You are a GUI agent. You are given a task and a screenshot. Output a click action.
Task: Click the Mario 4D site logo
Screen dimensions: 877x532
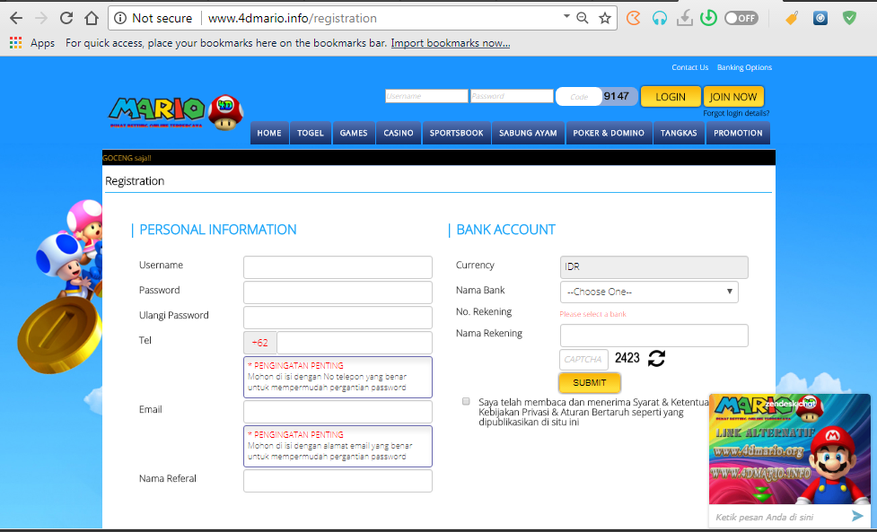click(176, 112)
